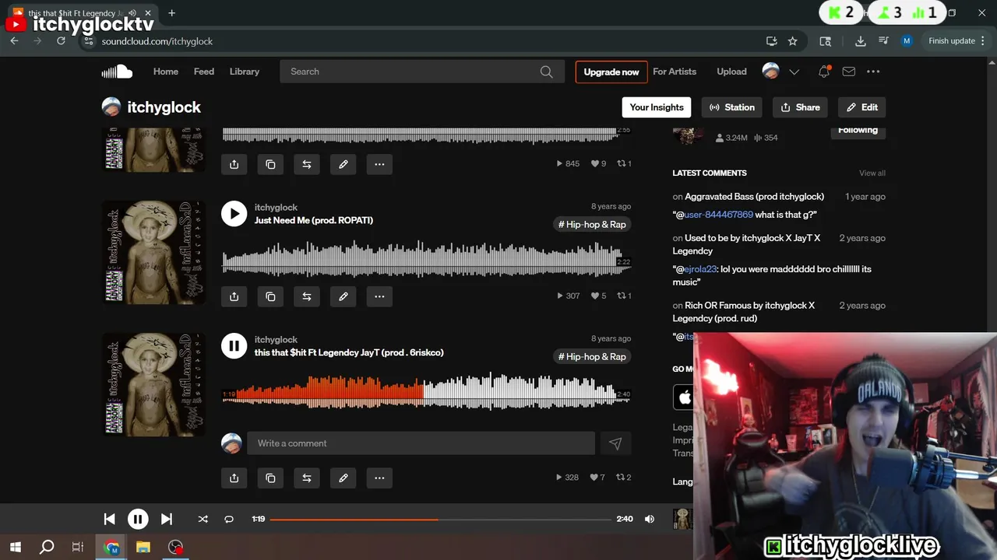Edit the top partially visible track
The height and width of the screenshot is (560, 997).
pos(343,164)
